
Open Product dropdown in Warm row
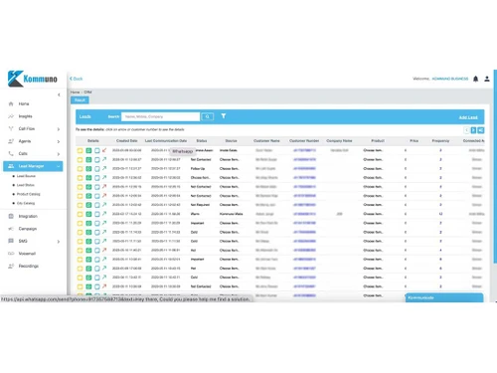coord(373,214)
